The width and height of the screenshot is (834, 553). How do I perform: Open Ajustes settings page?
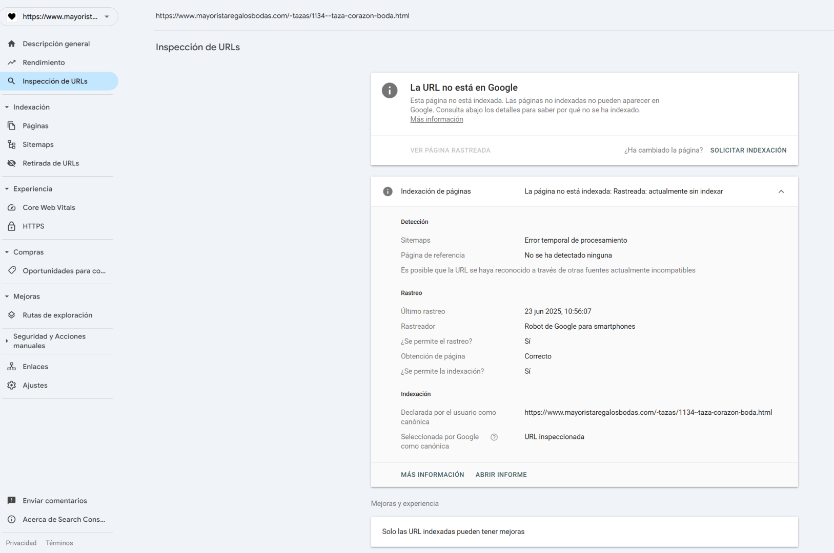(59, 385)
